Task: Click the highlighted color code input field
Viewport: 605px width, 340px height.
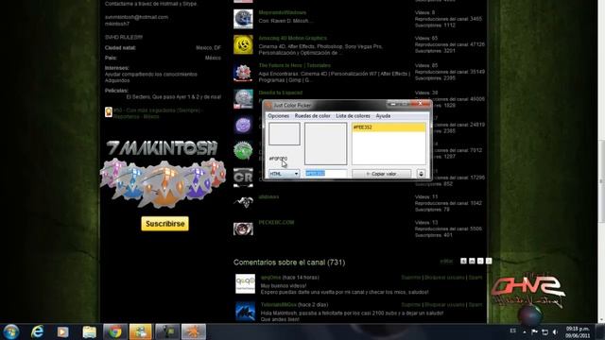Action: pos(325,174)
